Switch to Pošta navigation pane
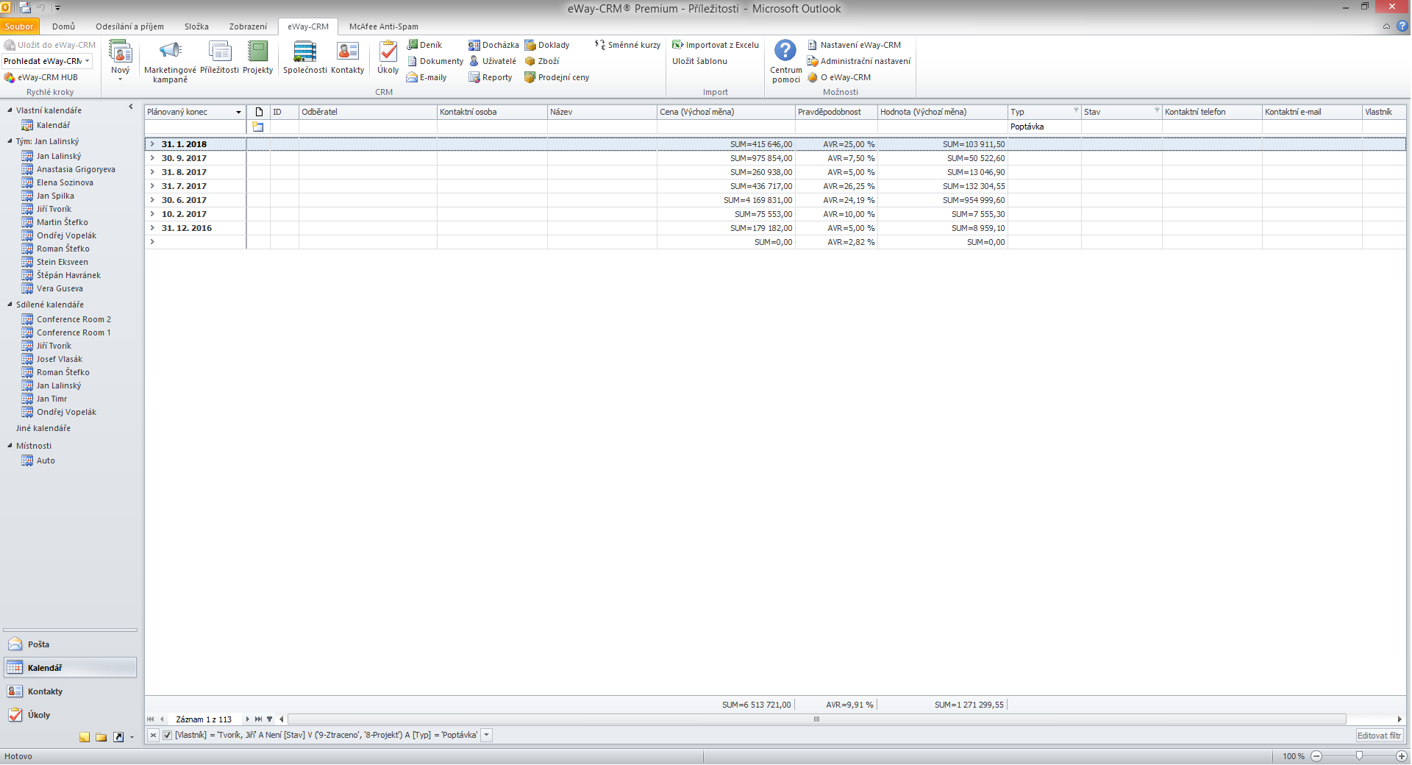Screen dimensions: 1412x765 click(70, 644)
